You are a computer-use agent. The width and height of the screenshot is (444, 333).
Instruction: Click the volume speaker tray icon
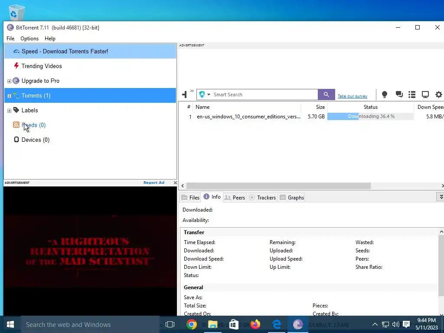(x=395, y=324)
